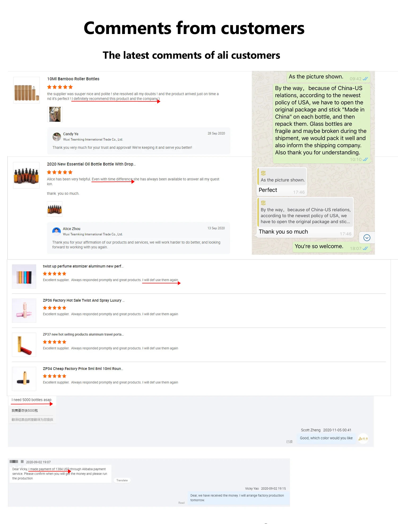
Task: Open the twist up perfume atomizer thumbnail
Action: tap(24, 276)
